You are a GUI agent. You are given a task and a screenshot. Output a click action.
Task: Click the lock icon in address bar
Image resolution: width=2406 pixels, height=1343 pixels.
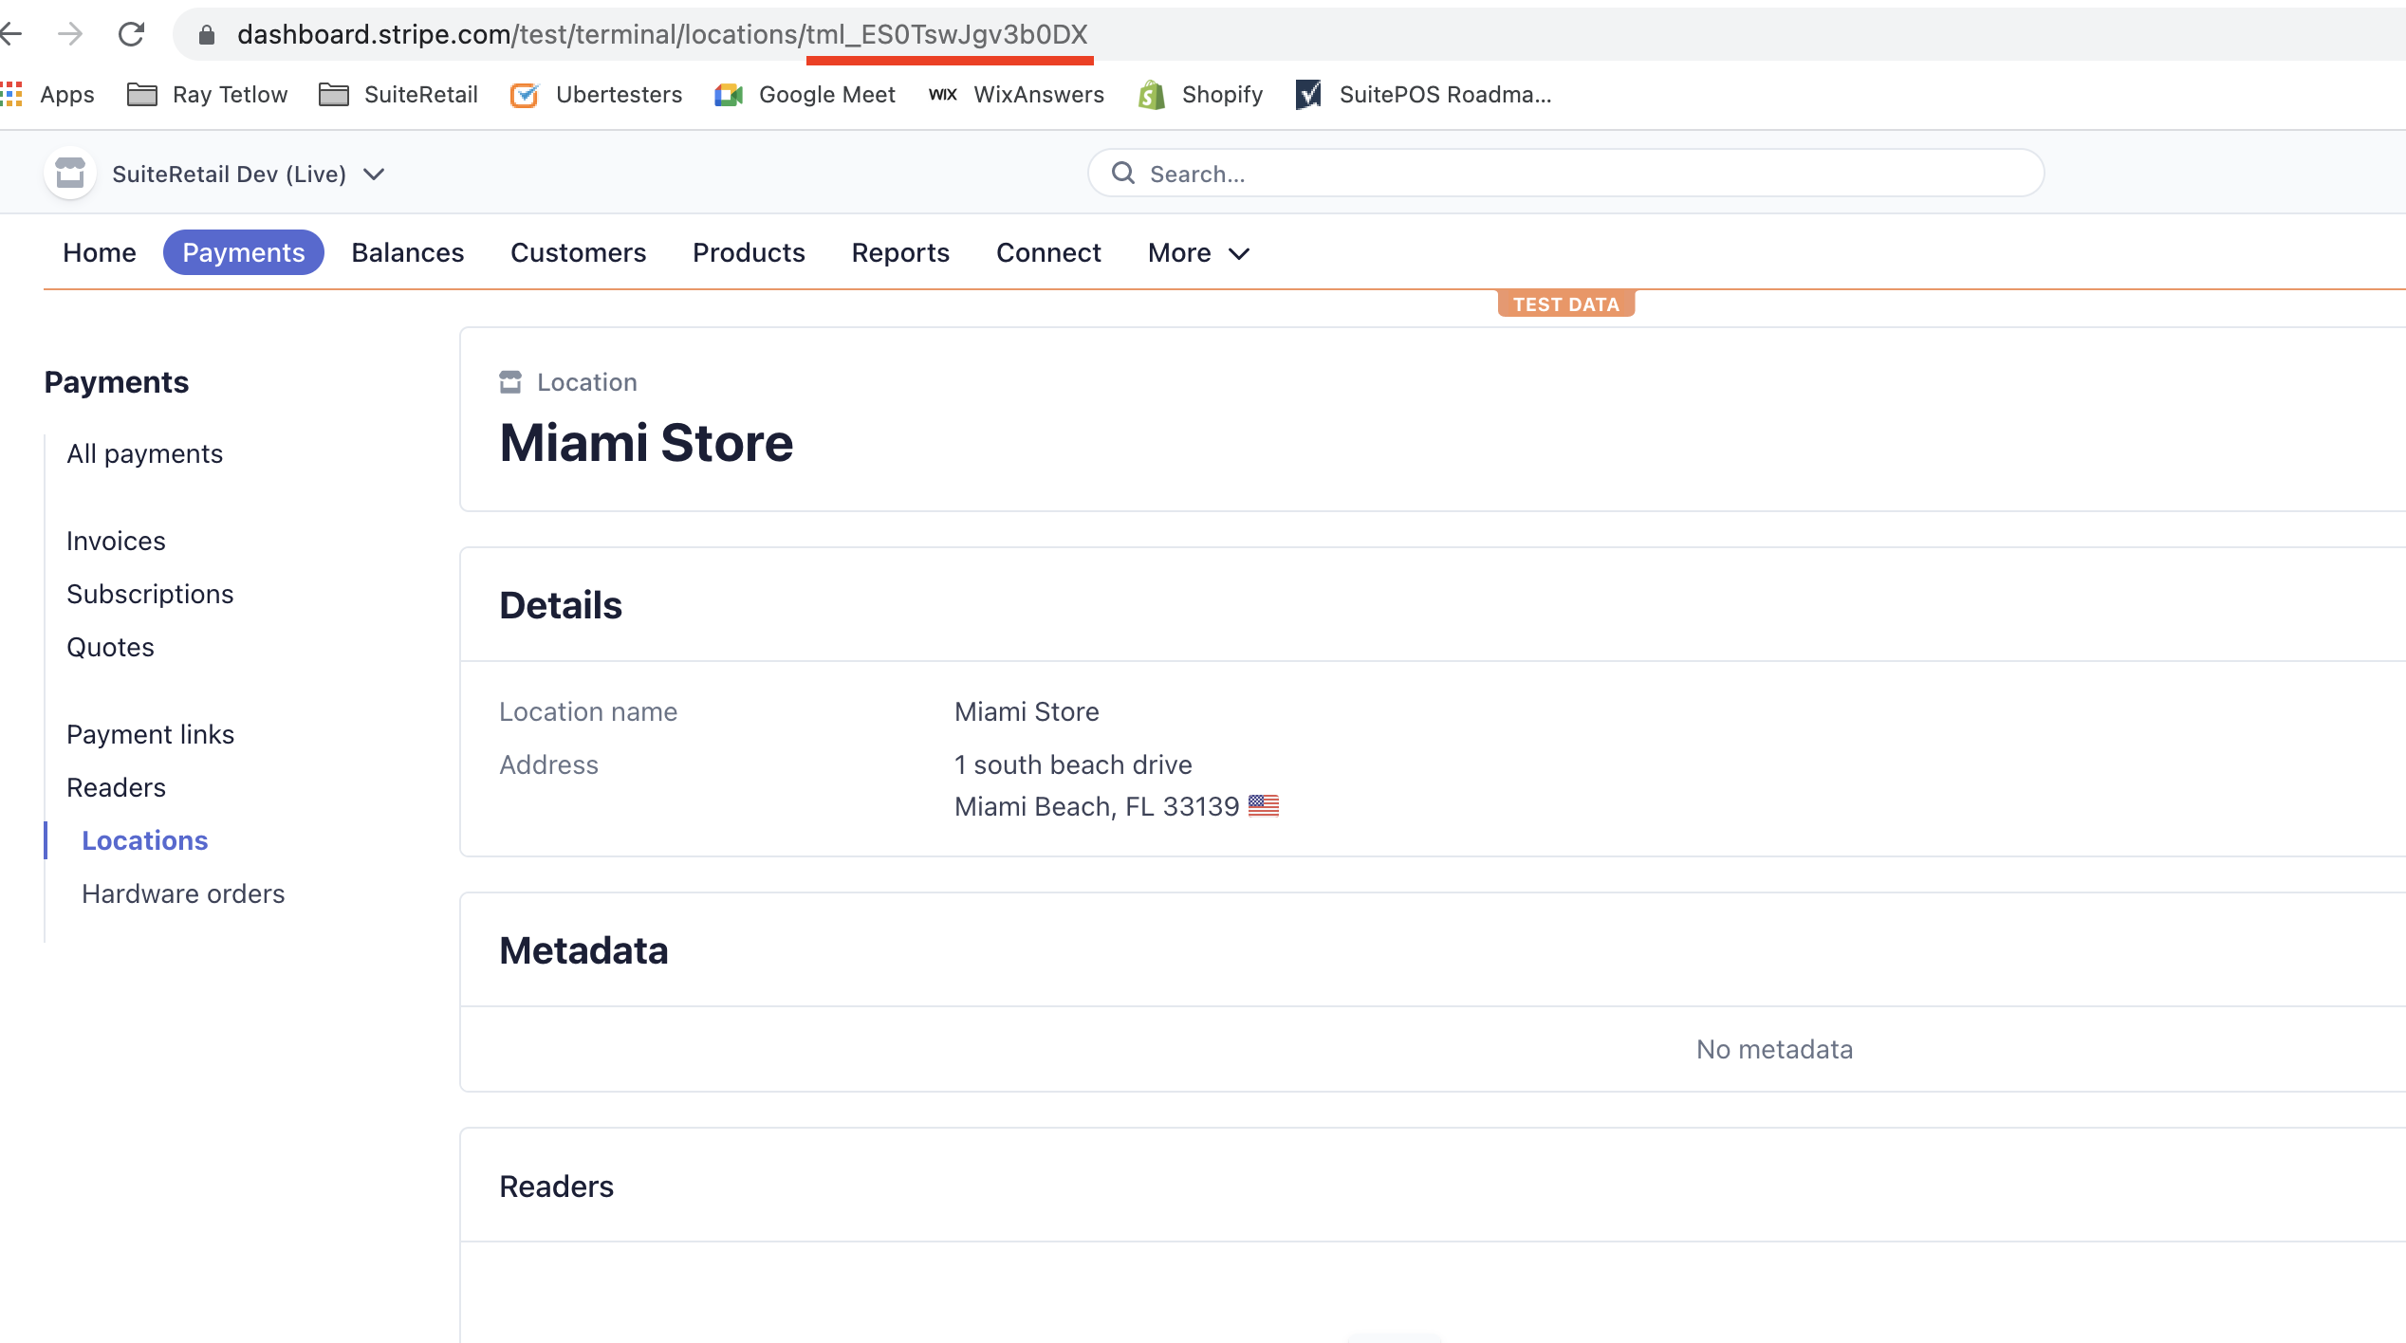point(207,35)
